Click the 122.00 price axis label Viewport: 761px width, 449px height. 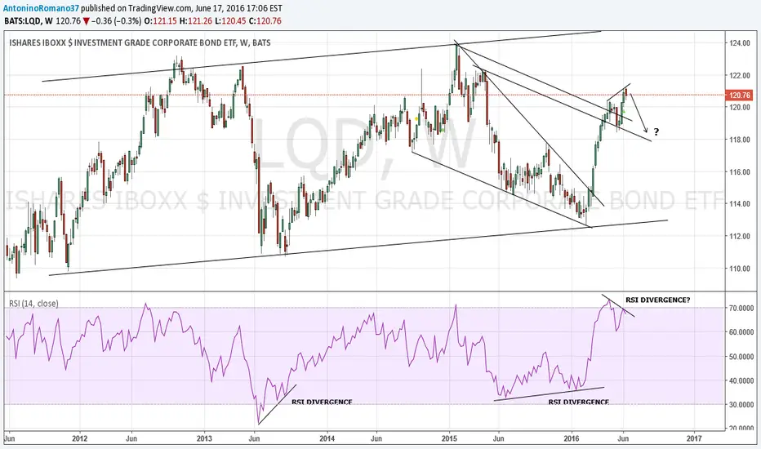tap(740, 75)
